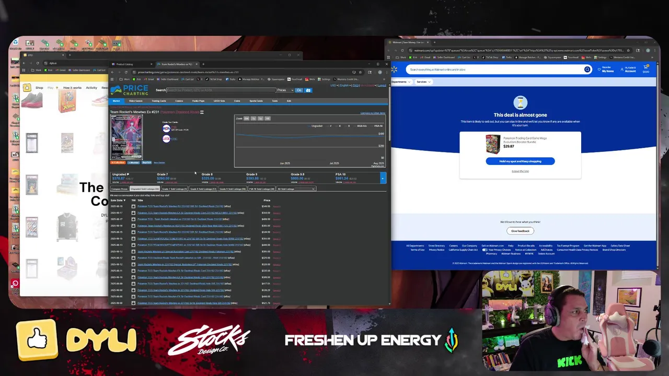Open new tab in PriceCharting browser window

[x=203, y=64]
